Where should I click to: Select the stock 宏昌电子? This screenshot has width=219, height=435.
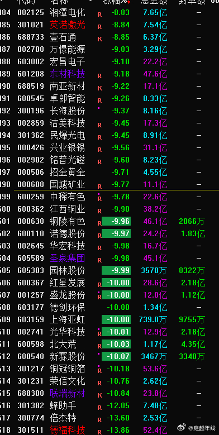click(x=68, y=61)
